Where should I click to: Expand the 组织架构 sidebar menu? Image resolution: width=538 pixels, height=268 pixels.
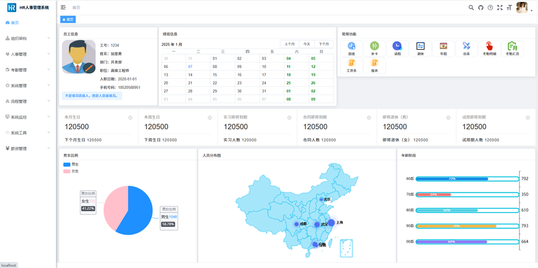pos(28,38)
